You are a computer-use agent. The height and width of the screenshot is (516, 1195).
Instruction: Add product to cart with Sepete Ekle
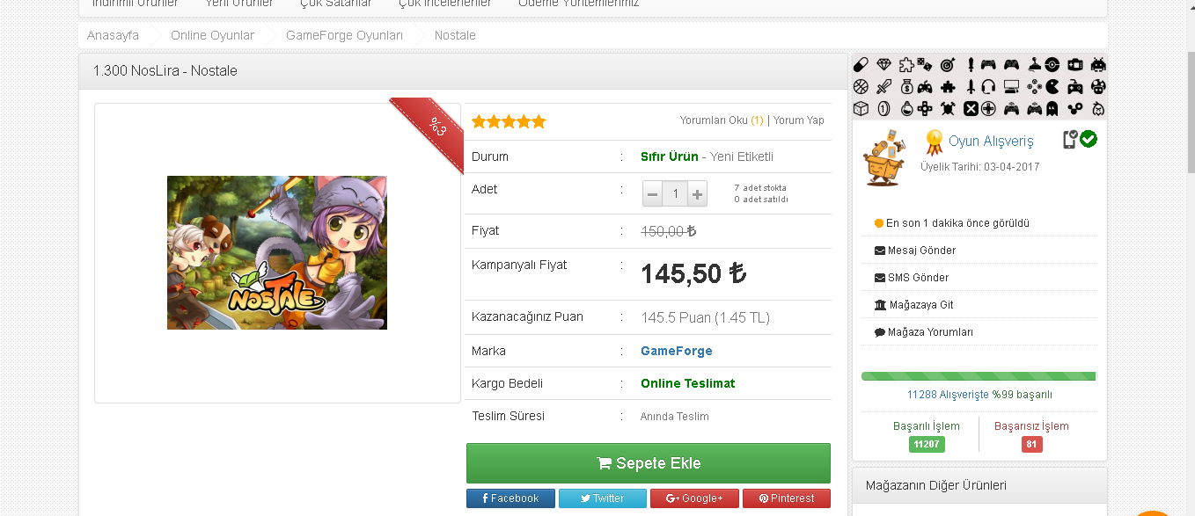click(649, 463)
